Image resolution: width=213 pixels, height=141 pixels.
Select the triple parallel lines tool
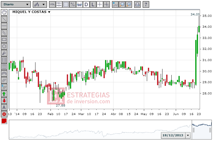pos(4,80)
